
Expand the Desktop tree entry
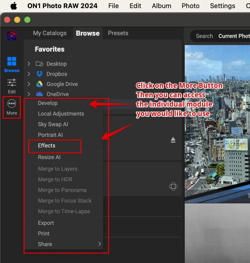tap(29, 64)
